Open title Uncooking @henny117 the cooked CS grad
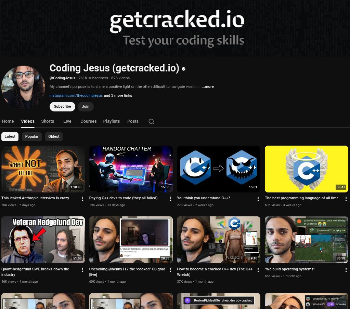350x309 pixels. 127,272
